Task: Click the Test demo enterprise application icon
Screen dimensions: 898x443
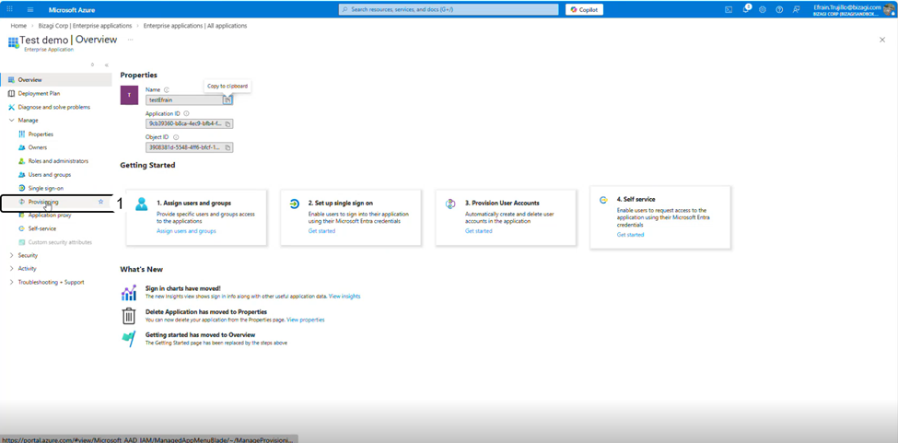Action: (13, 43)
